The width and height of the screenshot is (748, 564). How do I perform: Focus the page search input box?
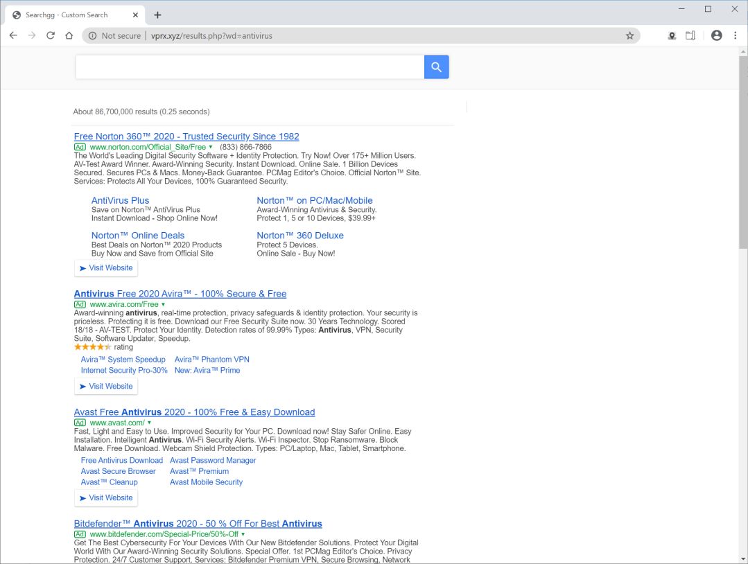click(x=250, y=67)
